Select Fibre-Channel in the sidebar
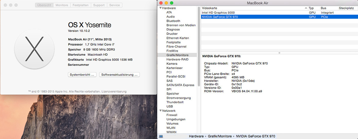Screen dimensions: 358x139 176,46
